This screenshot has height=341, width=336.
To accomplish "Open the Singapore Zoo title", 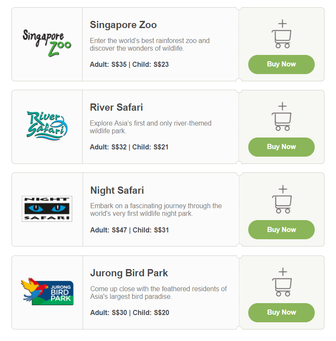I will 123,25.
